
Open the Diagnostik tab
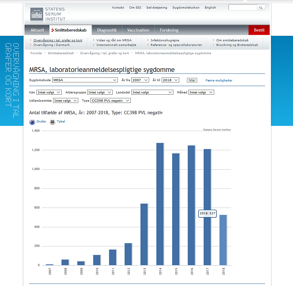pyautogui.click(x=107, y=30)
